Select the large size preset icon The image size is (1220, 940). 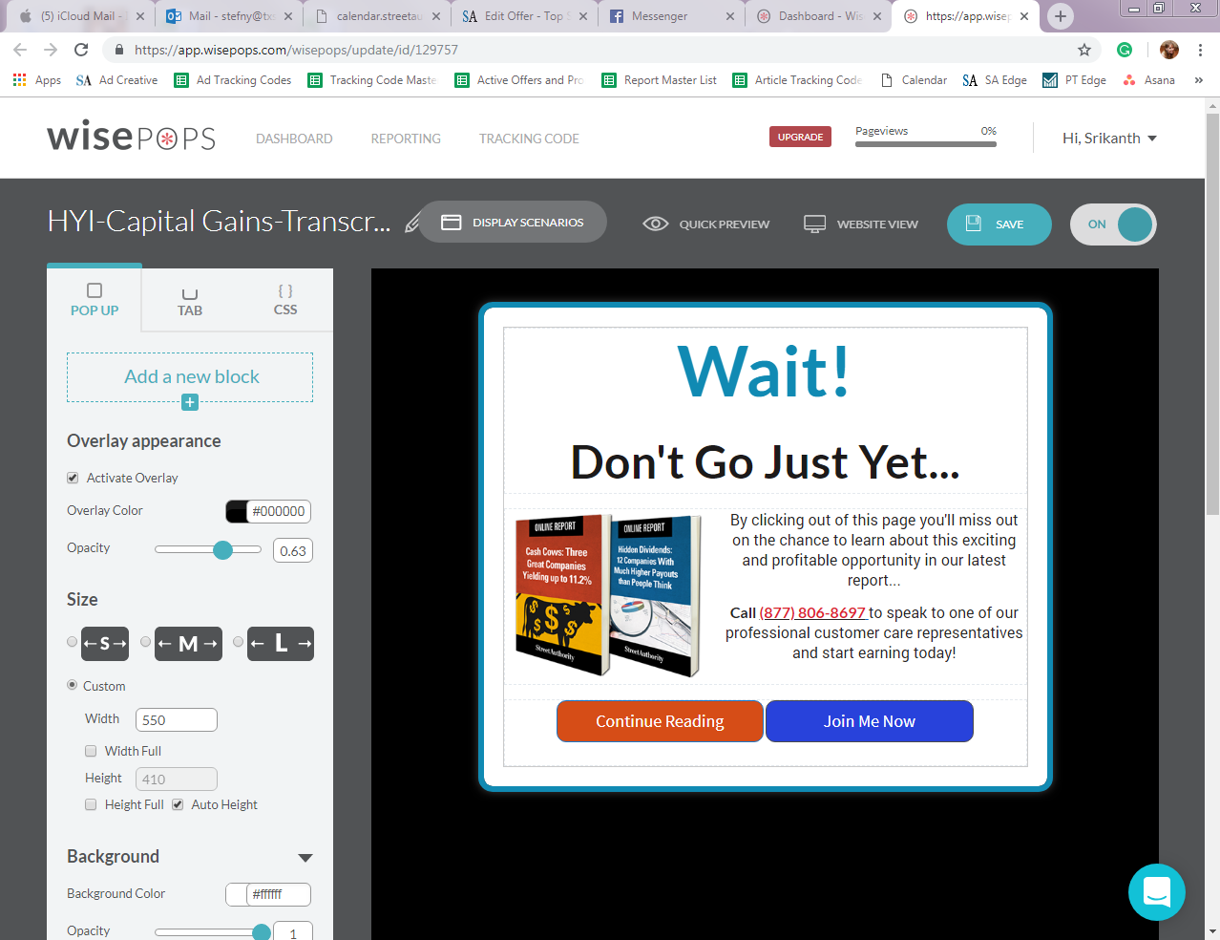coord(281,644)
